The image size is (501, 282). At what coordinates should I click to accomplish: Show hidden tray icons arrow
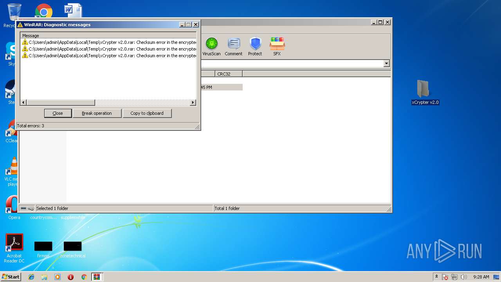click(x=436, y=277)
